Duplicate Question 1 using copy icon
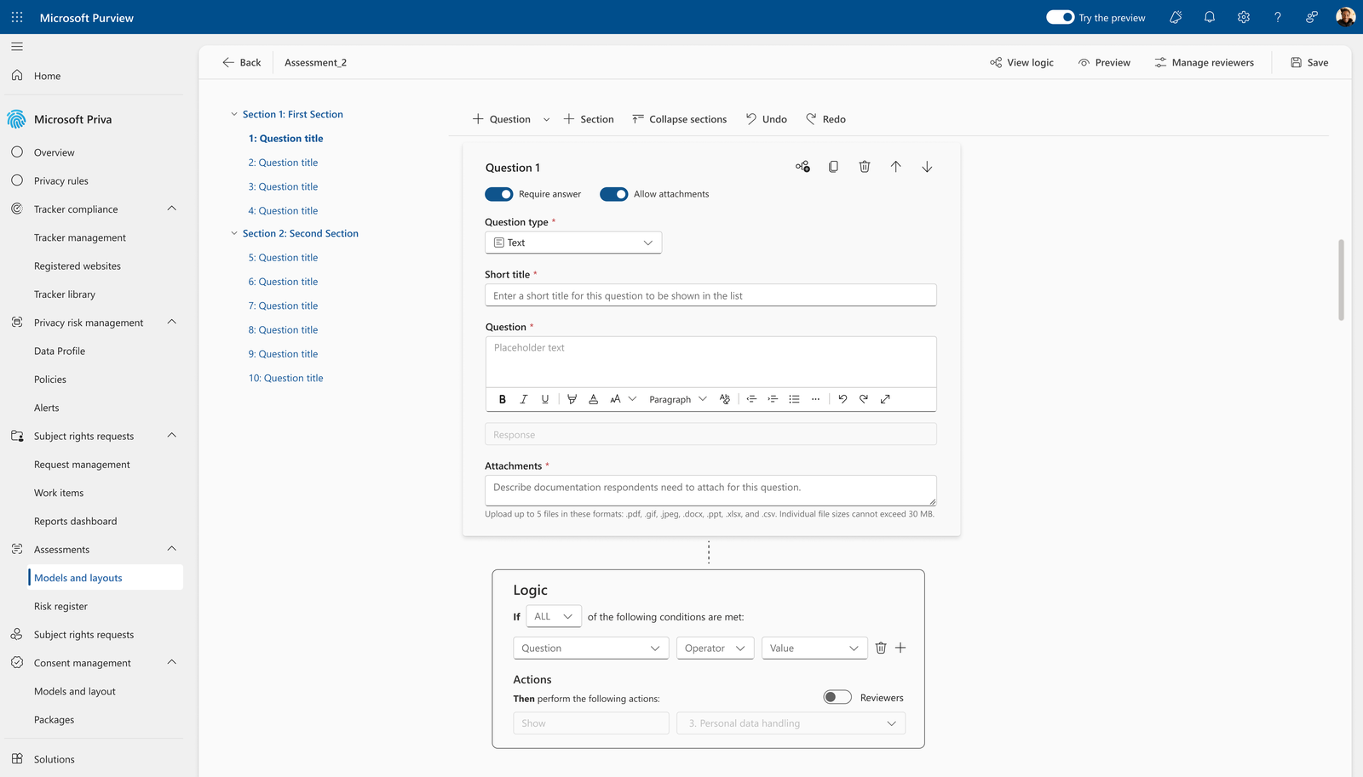 coord(833,167)
